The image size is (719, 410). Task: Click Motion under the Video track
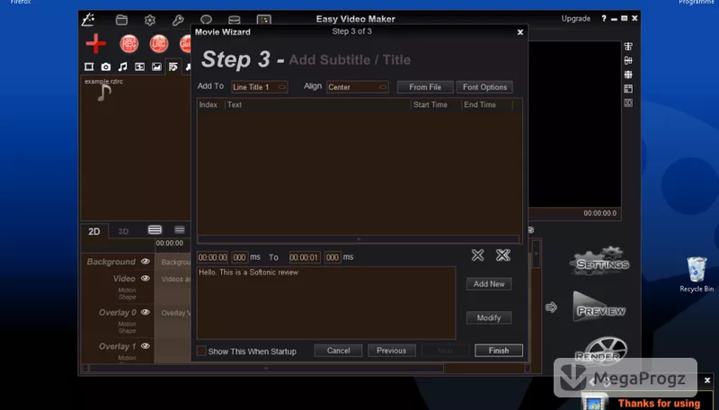pyautogui.click(x=127, y=290)
